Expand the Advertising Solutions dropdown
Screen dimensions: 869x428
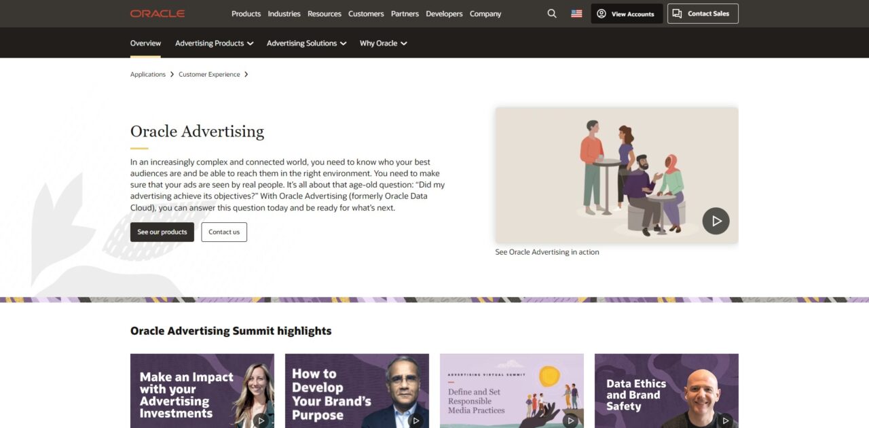pyautogui.click(x=307, y=43)
